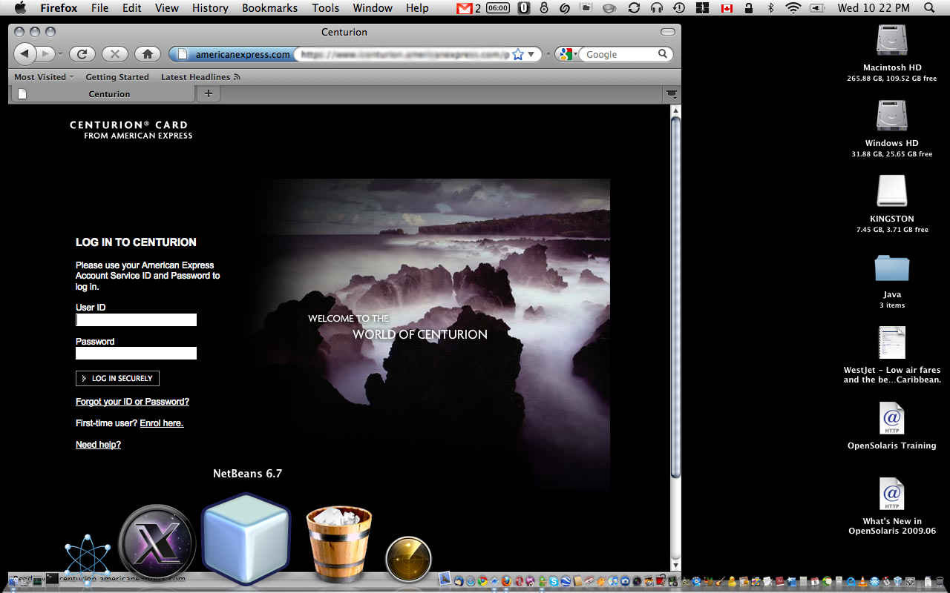Viewport: 950px width, 593px height.
Task: Expand the URL bar history dropdown
Action: [531, 54]
